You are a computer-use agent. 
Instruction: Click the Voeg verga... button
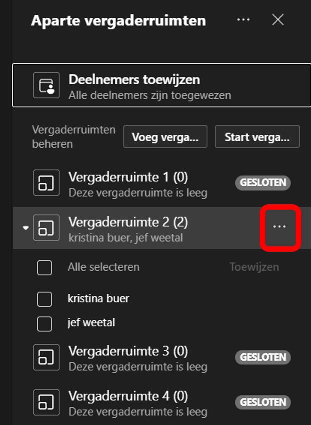point(165,137)
